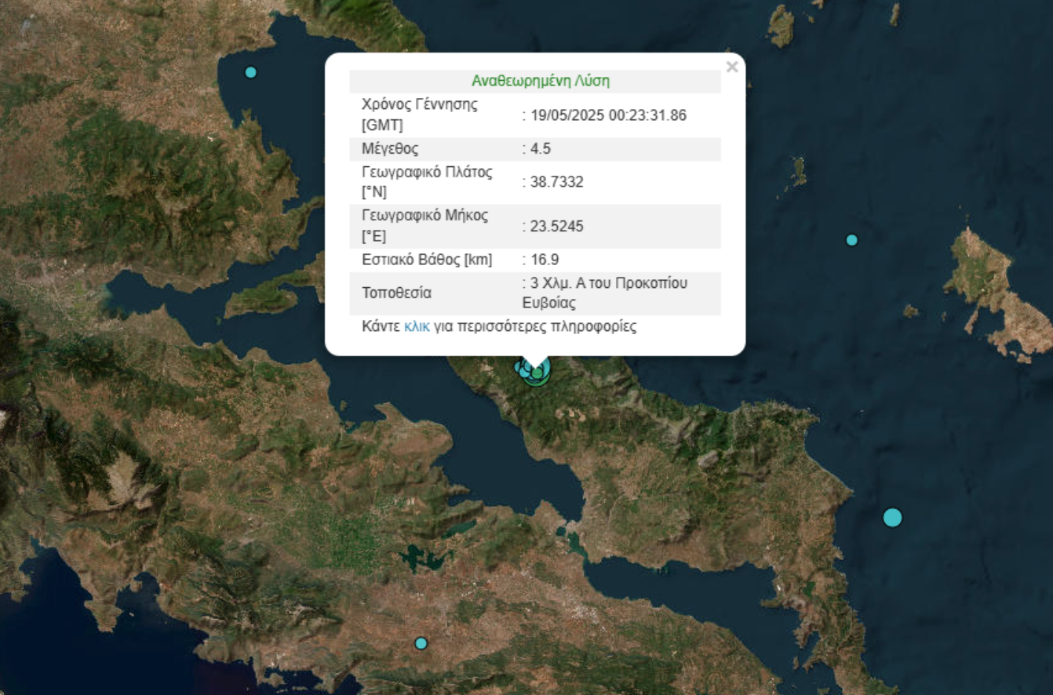Image resolution: width=1053 pixels, height=695 pixels.
Task: Click the "Εστιακό Βάθος [km]" label
Action: (x=427, y=260)
